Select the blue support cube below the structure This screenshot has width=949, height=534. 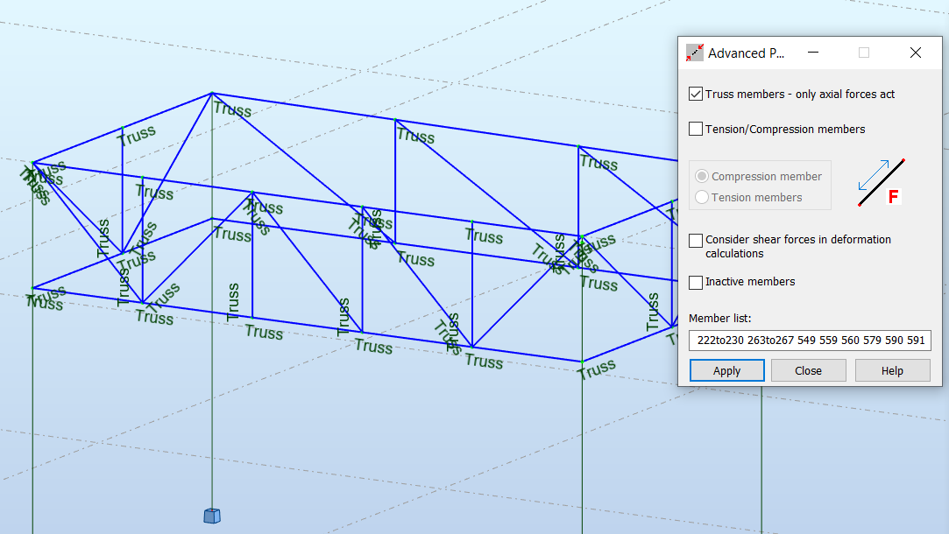point(211,516)
